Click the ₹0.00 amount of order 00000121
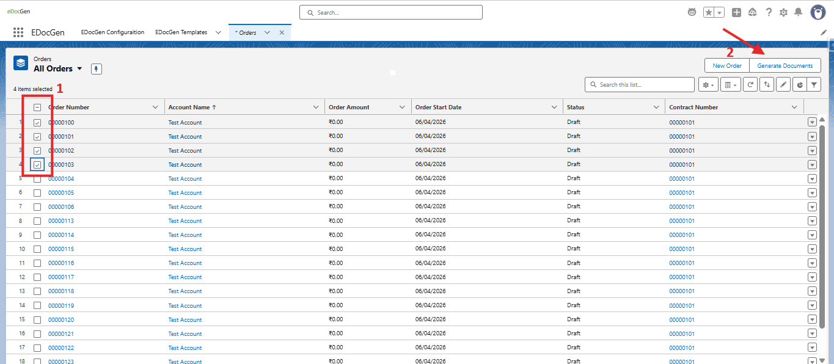 click(336, 333)
